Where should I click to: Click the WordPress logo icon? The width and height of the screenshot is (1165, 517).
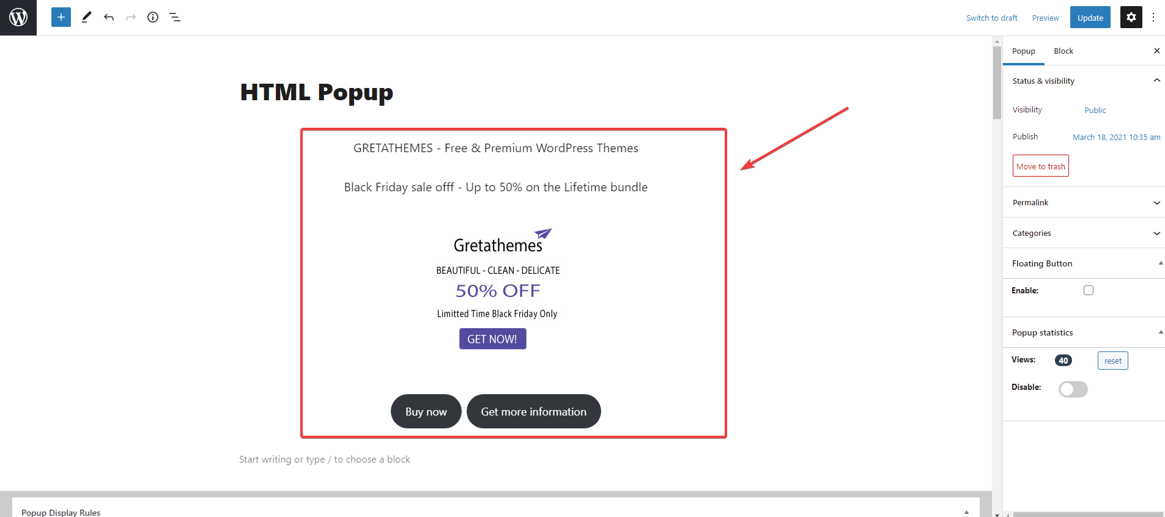(18, 17)
